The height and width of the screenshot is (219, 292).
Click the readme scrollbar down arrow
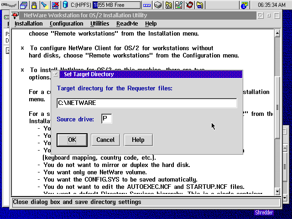[277, 191]
